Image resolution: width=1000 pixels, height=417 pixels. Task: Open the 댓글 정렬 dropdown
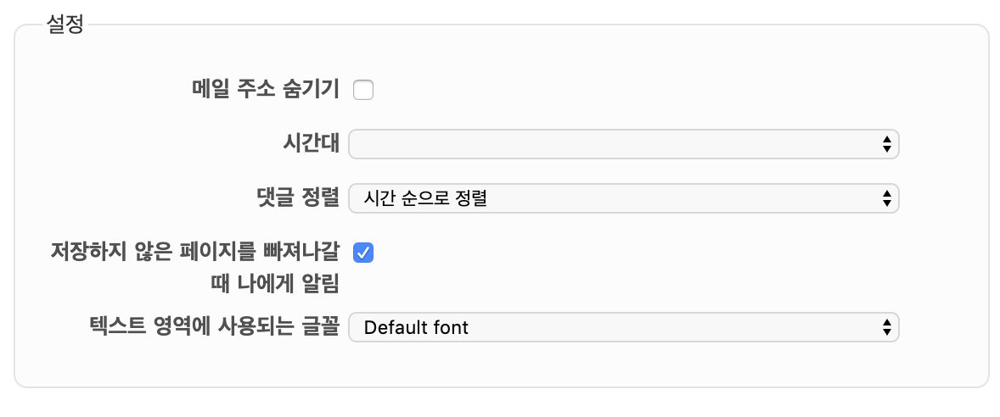(623, 198)
